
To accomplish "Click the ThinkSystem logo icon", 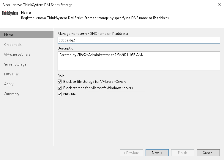I will point(10,13).
